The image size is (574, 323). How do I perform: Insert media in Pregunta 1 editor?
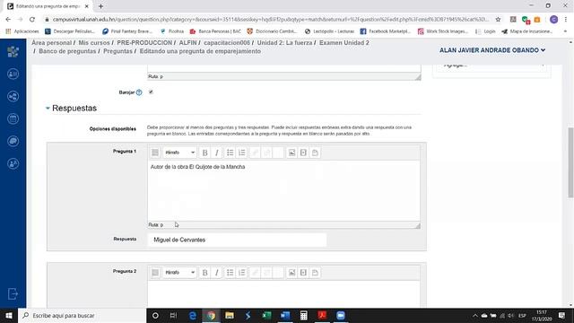click(x=303, y=153)
